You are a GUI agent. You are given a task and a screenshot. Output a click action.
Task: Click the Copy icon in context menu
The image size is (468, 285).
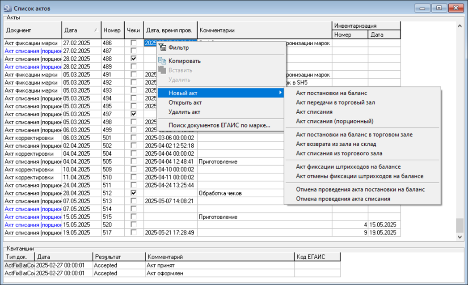(x=162, y=61)
